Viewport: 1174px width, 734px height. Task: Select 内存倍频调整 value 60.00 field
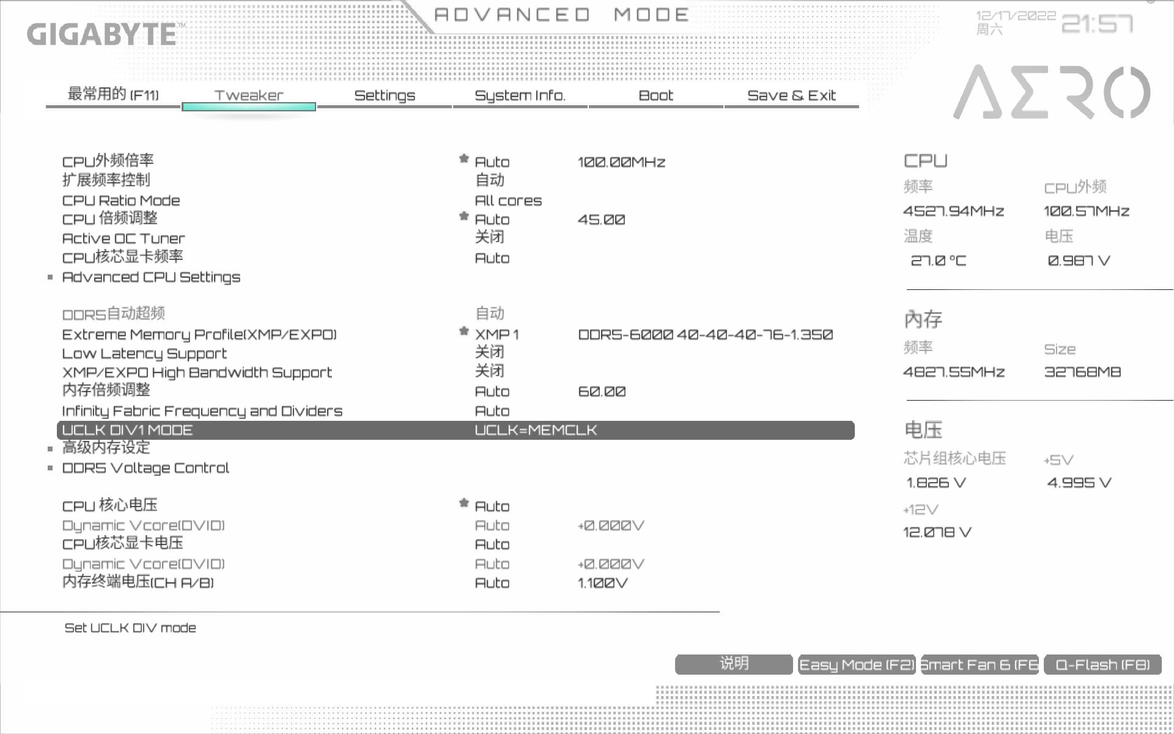[x=602, y=391]
